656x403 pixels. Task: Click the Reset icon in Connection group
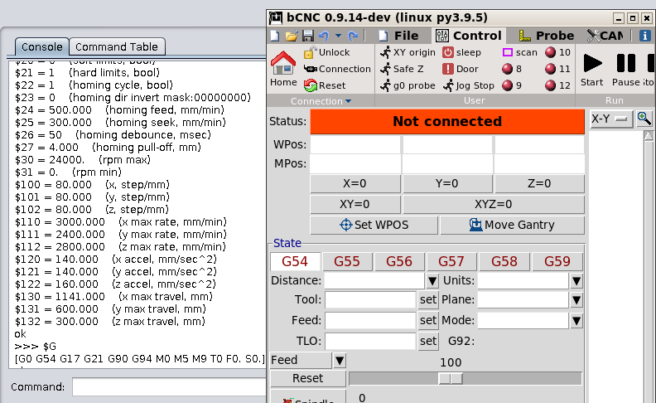[325, 85]
